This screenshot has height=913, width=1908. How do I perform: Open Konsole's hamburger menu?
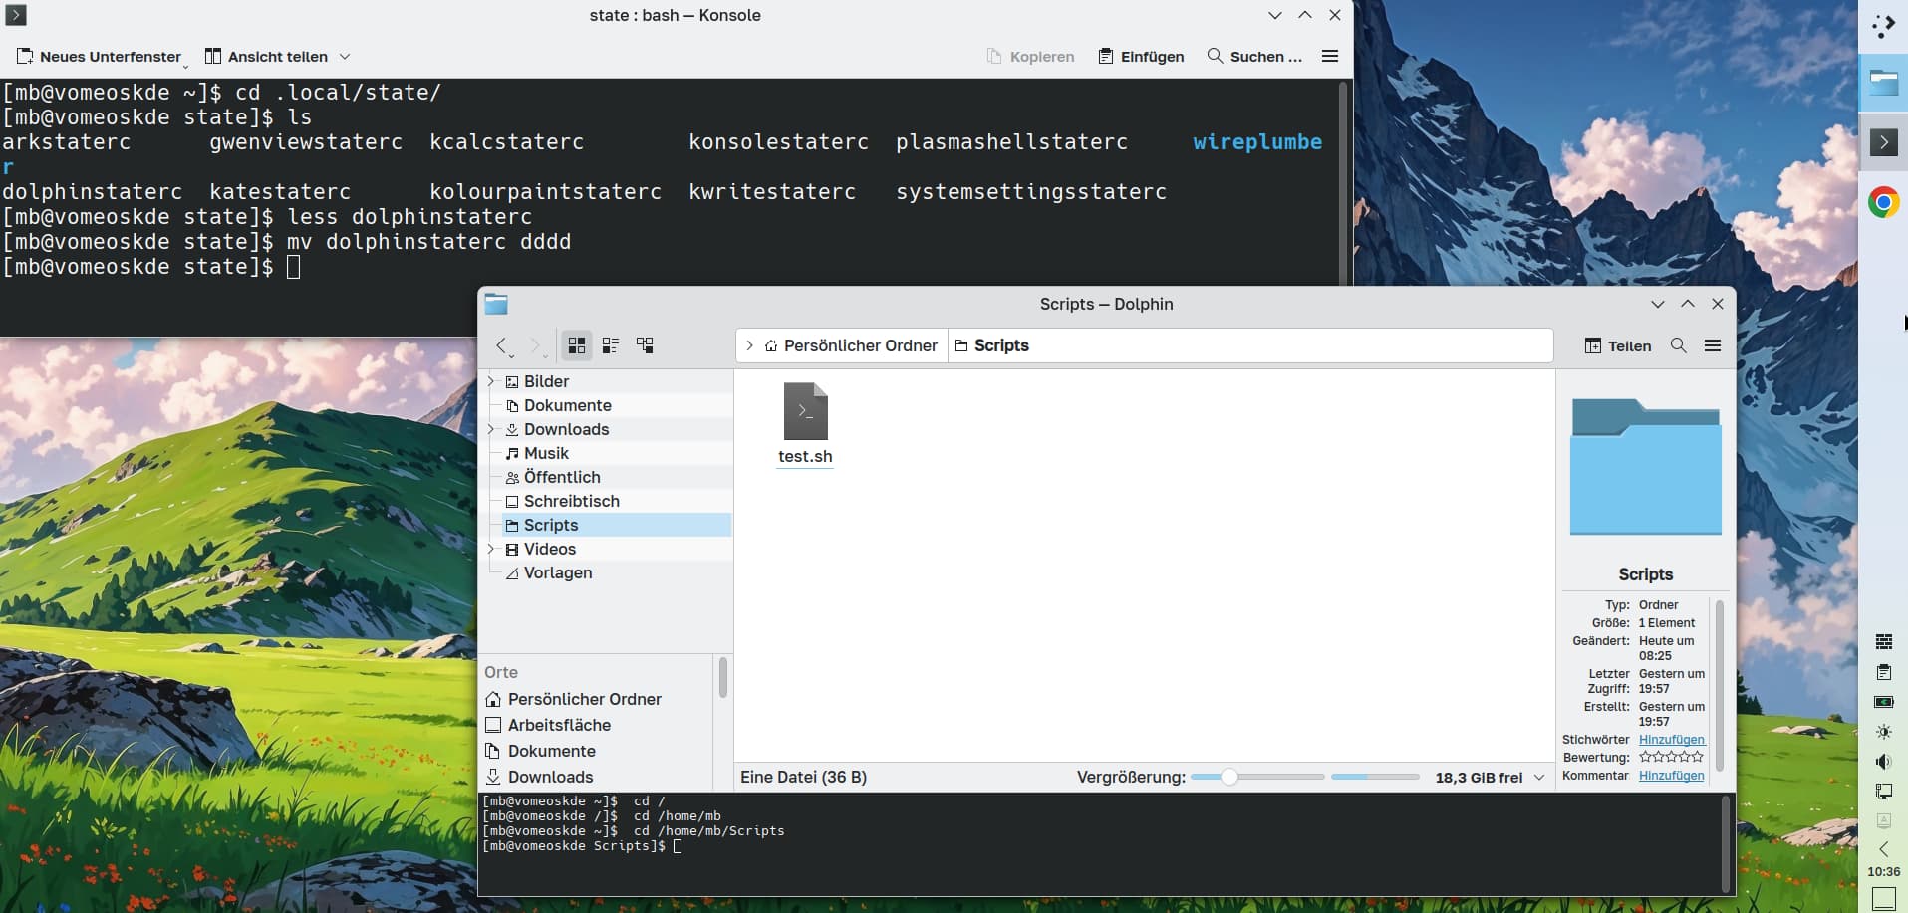1329,57
